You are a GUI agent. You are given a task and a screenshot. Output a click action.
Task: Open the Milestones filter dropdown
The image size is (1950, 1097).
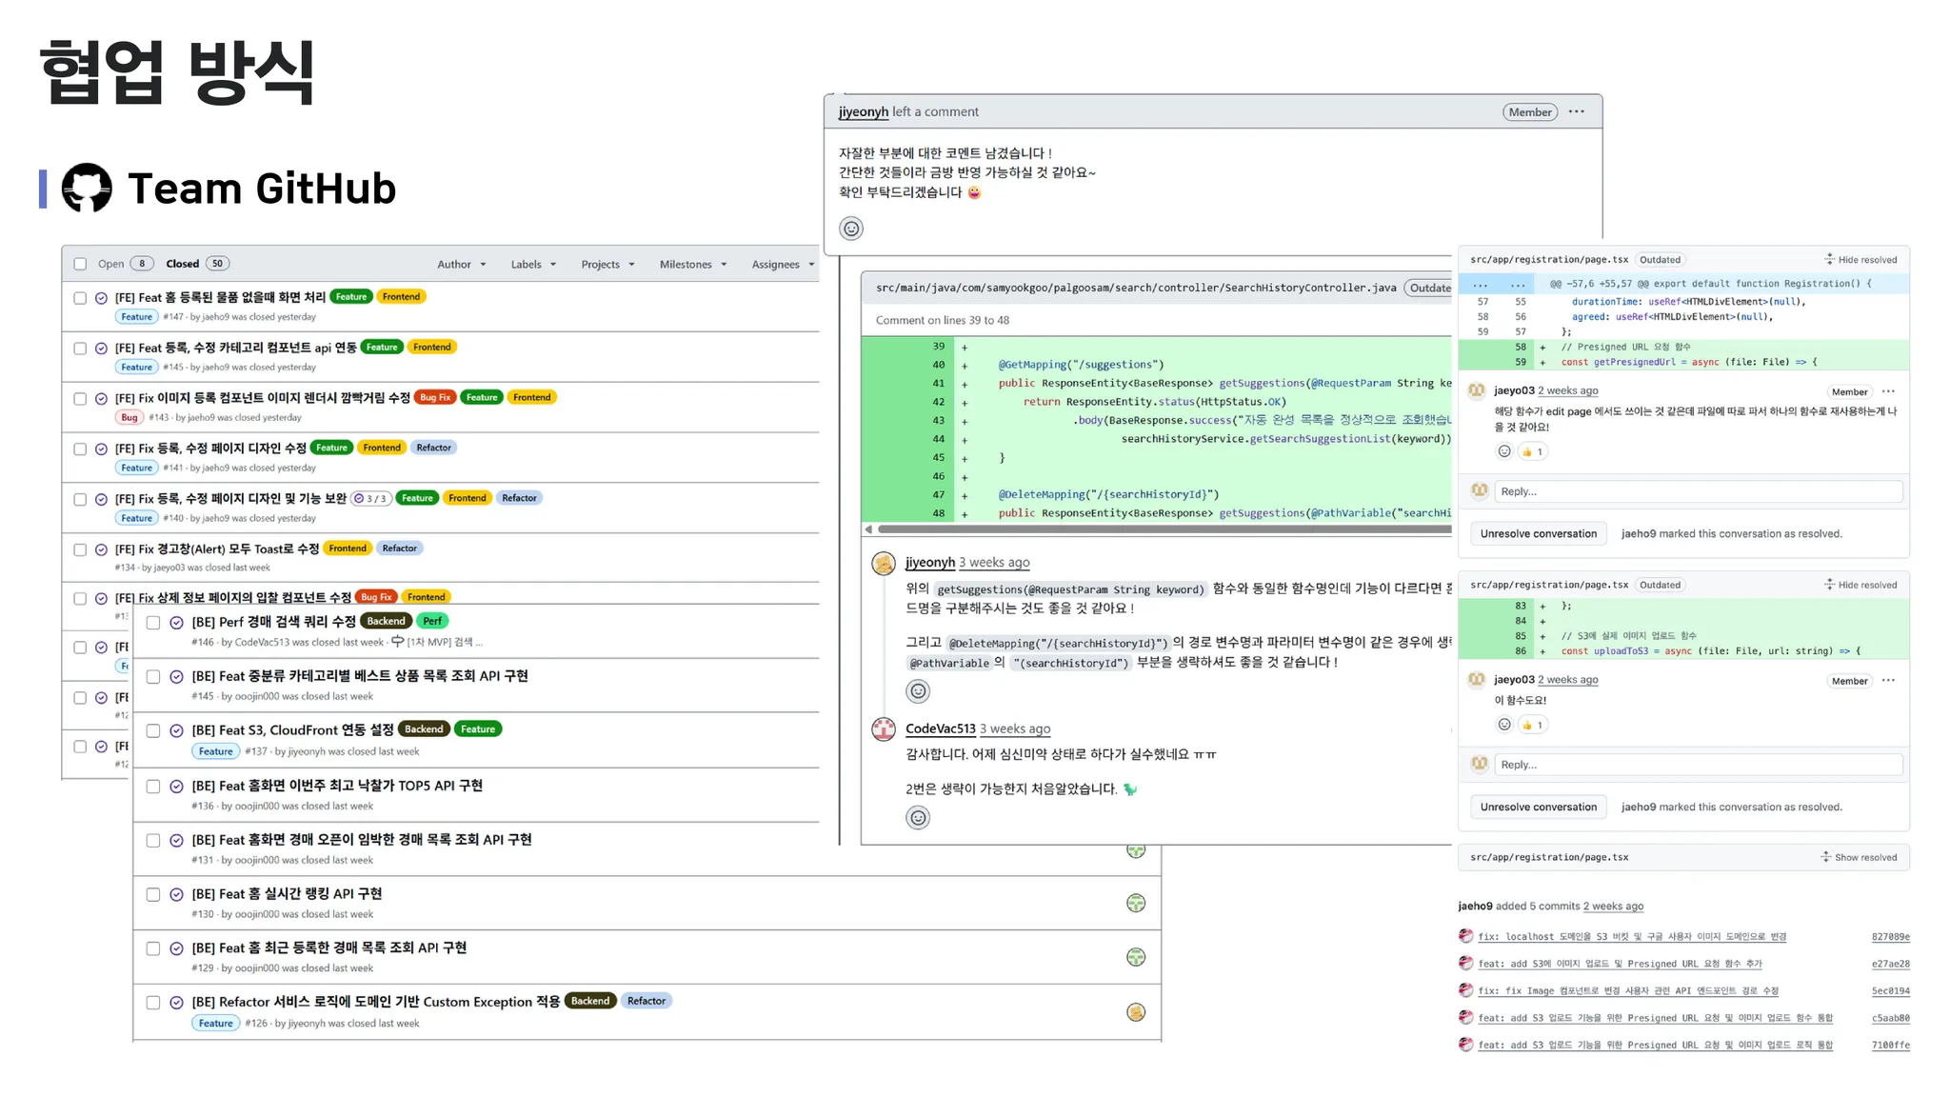(x=693, y=265)
